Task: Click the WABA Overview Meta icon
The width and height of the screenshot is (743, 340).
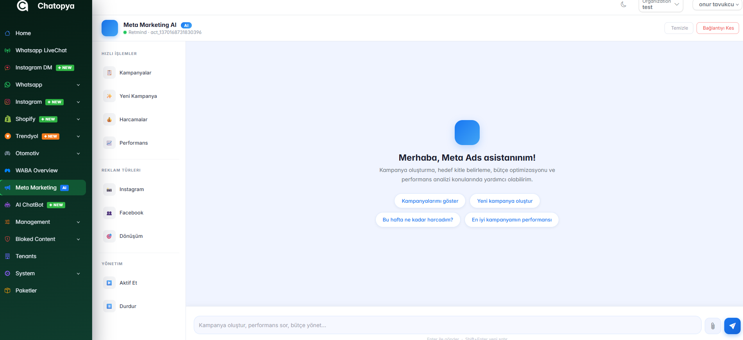Action: [x=7, y=170]
